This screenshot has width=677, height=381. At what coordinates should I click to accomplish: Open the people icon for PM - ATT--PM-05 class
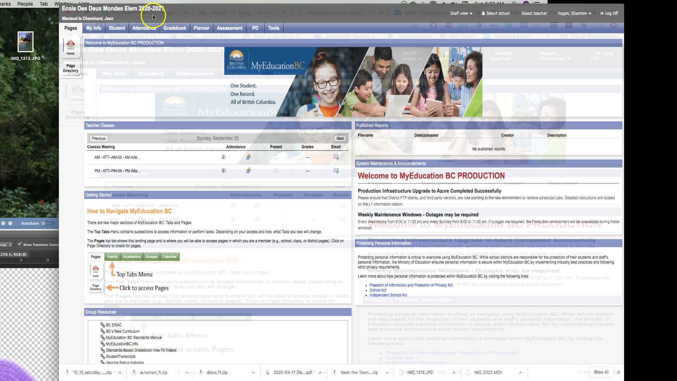click(249, 170)
